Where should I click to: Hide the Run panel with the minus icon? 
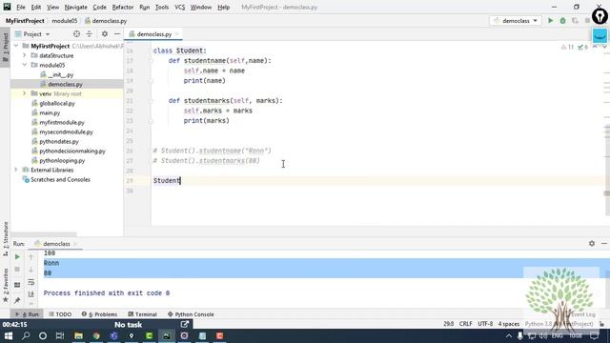click(603, 244)
